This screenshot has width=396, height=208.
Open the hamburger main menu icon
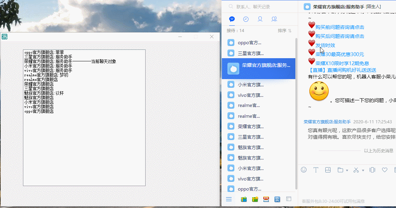(x=229, y=199)
